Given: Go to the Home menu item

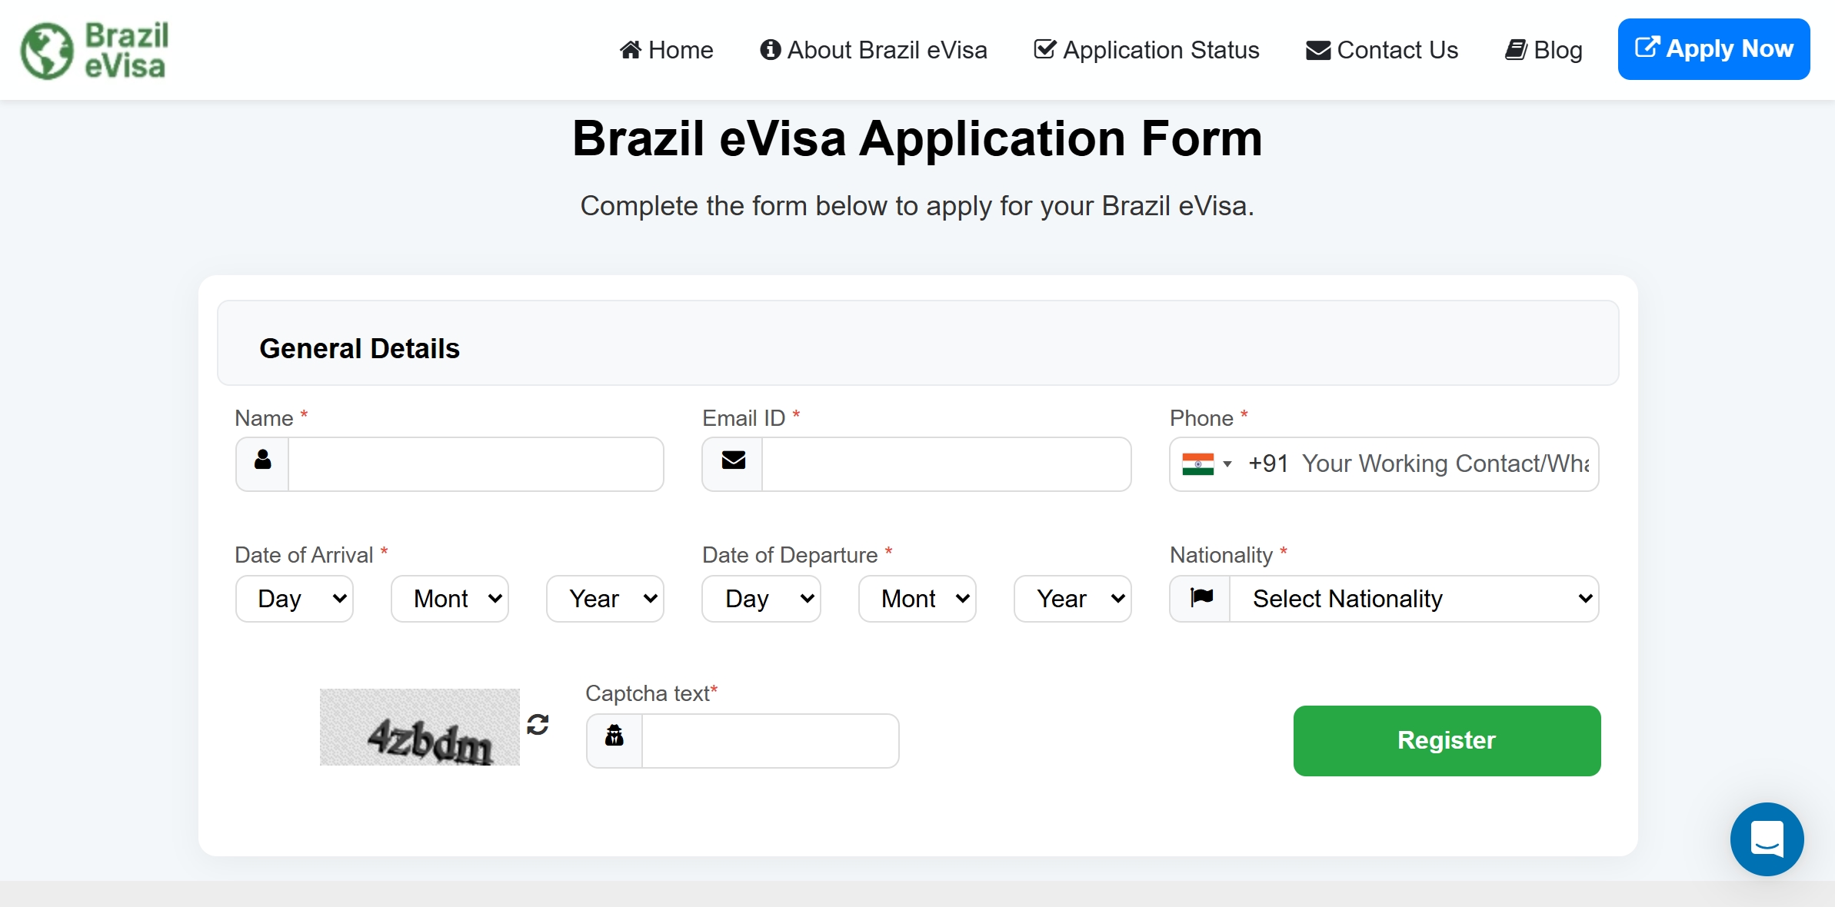Looking at the screenshot, I should [667, 50].
